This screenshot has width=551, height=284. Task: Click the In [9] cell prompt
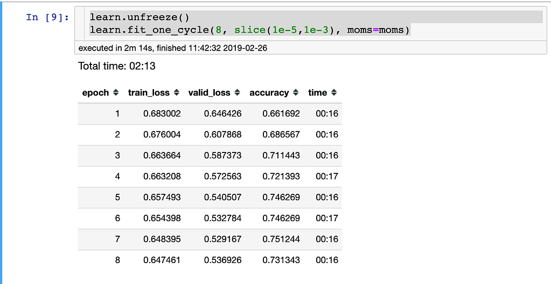click(x=47, y=17)
